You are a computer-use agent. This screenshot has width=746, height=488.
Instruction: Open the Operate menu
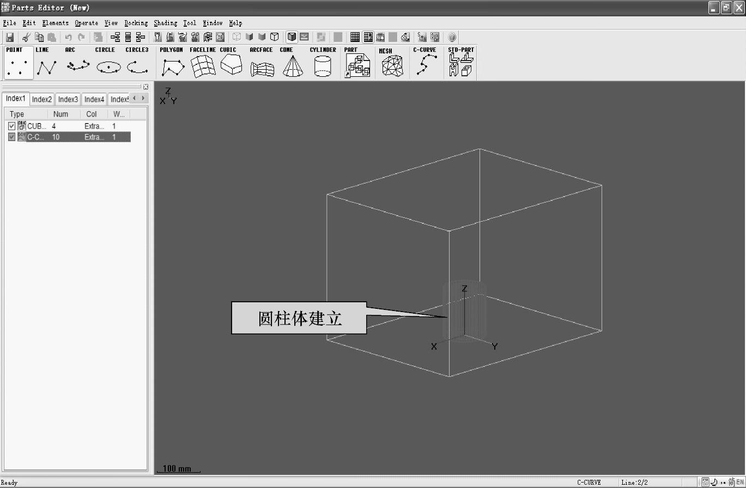pyautogui.click(x=87, y=23)
